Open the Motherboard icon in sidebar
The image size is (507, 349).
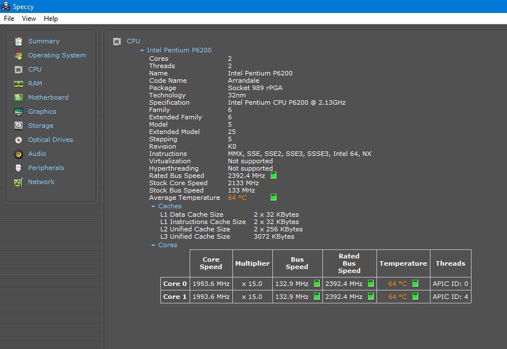tap(19, 97)
